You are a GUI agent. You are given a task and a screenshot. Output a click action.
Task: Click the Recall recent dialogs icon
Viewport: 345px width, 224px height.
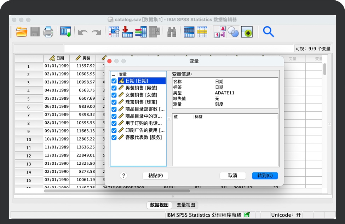(x=65, y=32)
